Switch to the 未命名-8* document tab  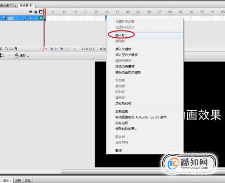pos(26,6)
